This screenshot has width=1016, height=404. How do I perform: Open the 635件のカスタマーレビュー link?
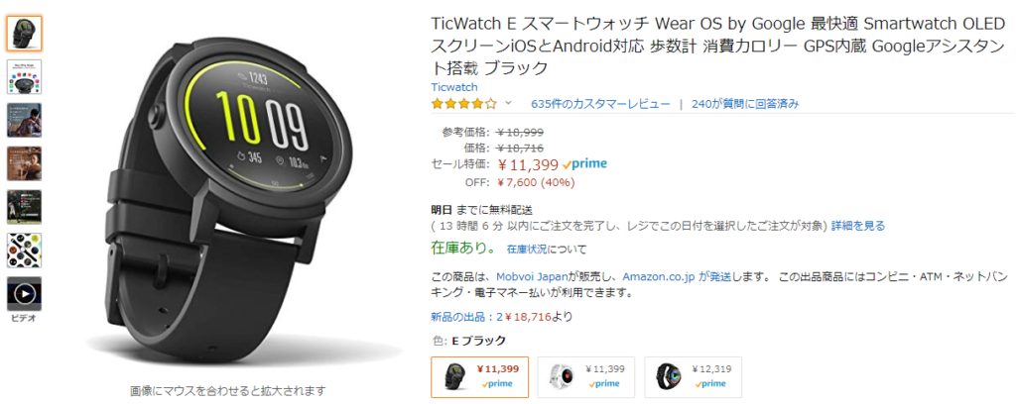(600, 103)
